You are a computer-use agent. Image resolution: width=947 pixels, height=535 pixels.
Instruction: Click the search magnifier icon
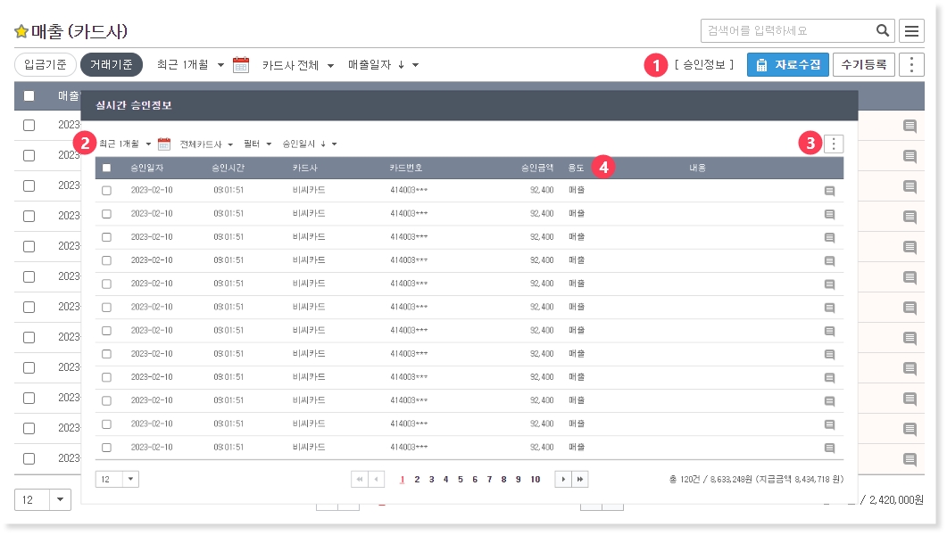(883, 31)
